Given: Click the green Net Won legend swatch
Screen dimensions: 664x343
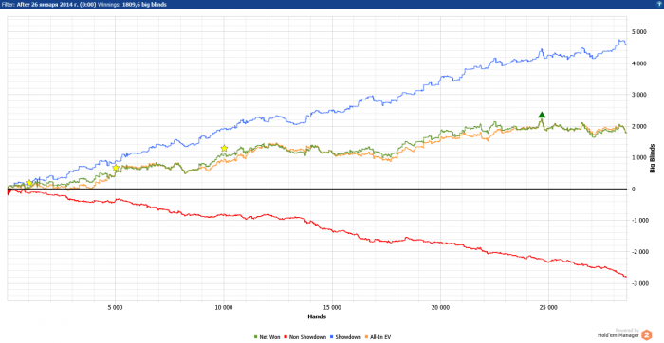Looking at the screenshot, I should pyautogui.click(x=255, y=337).
